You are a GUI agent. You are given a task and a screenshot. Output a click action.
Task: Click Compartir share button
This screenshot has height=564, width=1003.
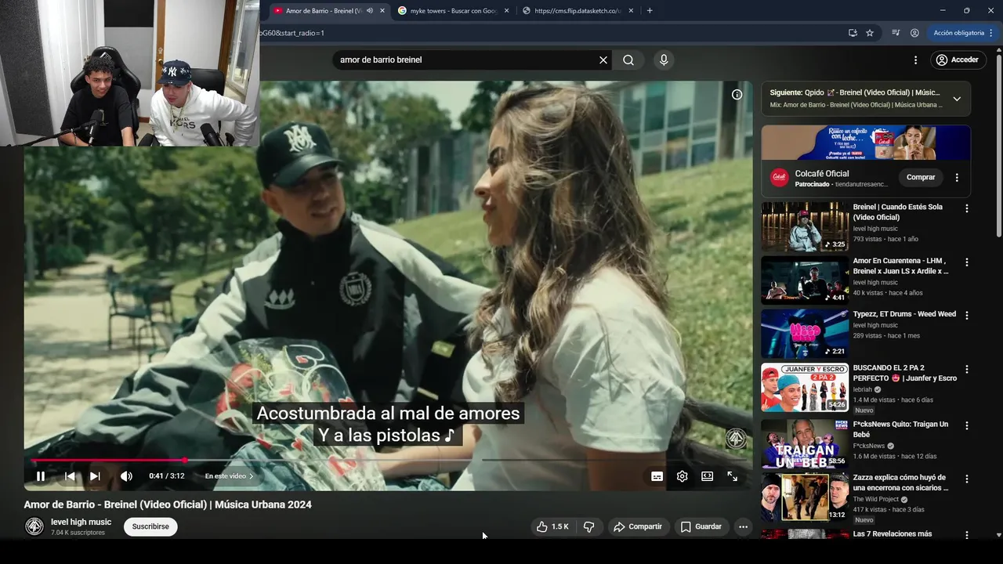click(638, 526)
